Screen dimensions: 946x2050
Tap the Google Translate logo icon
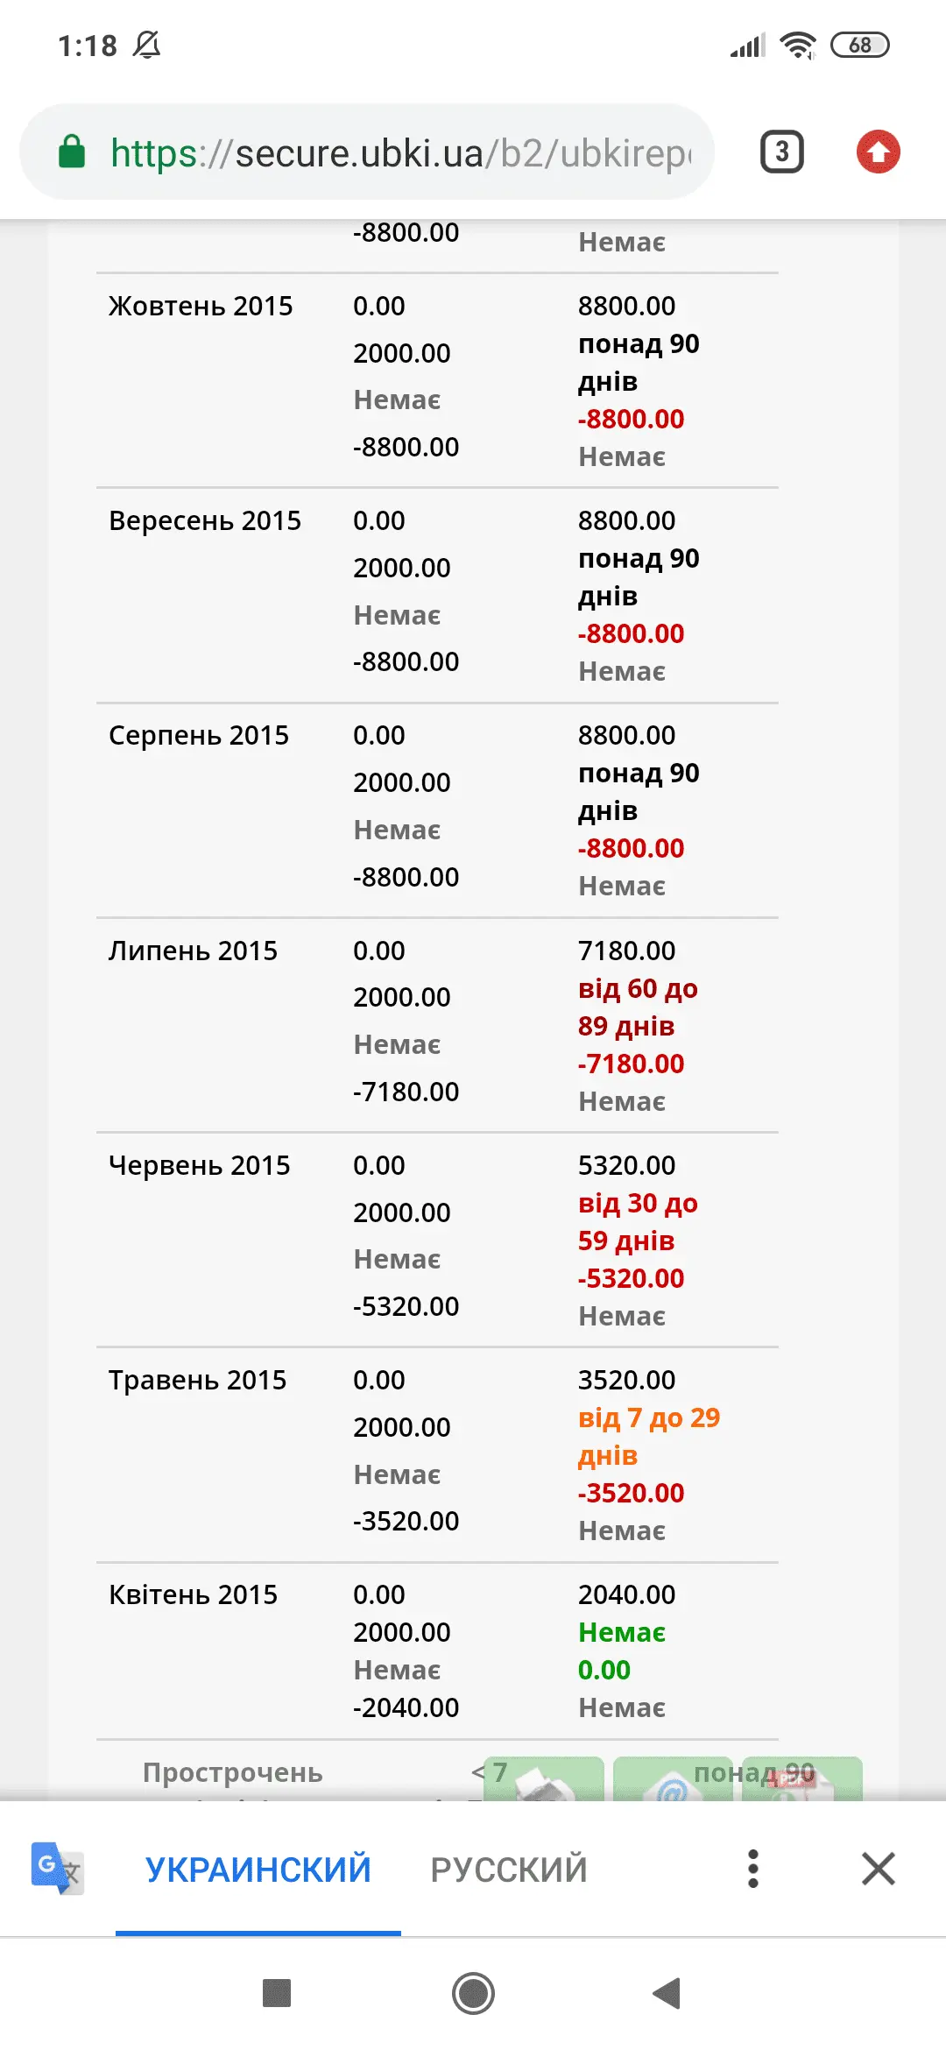click(x=57, y=1868)
